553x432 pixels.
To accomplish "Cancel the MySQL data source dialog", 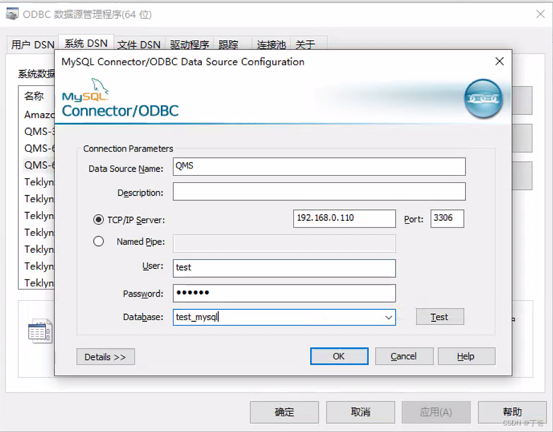I will pyautogui.click(x=404, y=356).
